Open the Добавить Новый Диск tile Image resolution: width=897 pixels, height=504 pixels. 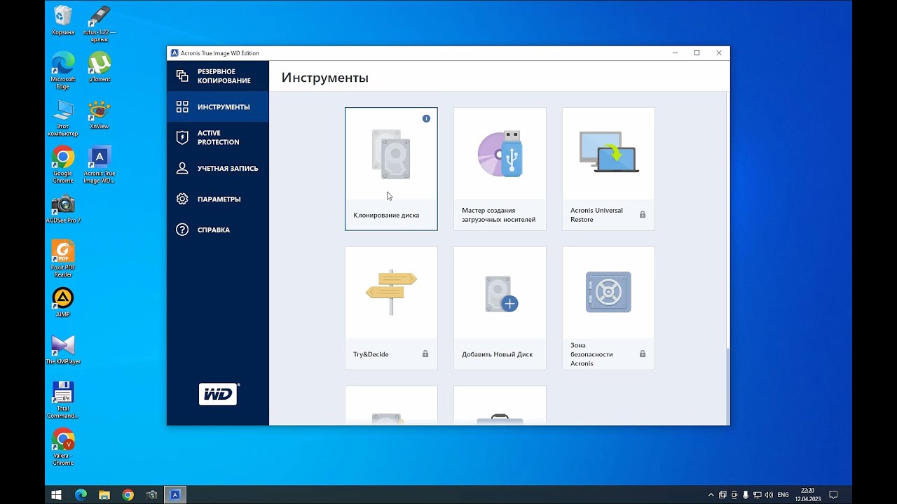(500, 308)
